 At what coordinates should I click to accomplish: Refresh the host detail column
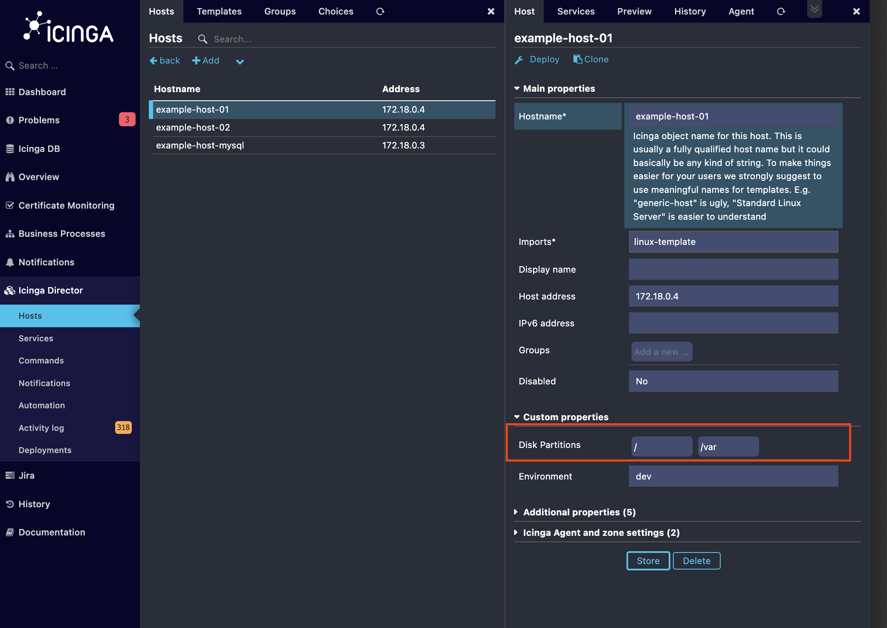[x=781, y=12]
